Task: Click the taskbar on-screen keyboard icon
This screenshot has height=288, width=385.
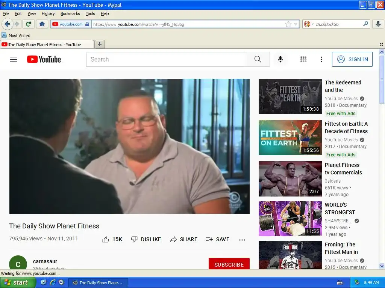Action: 340,283
